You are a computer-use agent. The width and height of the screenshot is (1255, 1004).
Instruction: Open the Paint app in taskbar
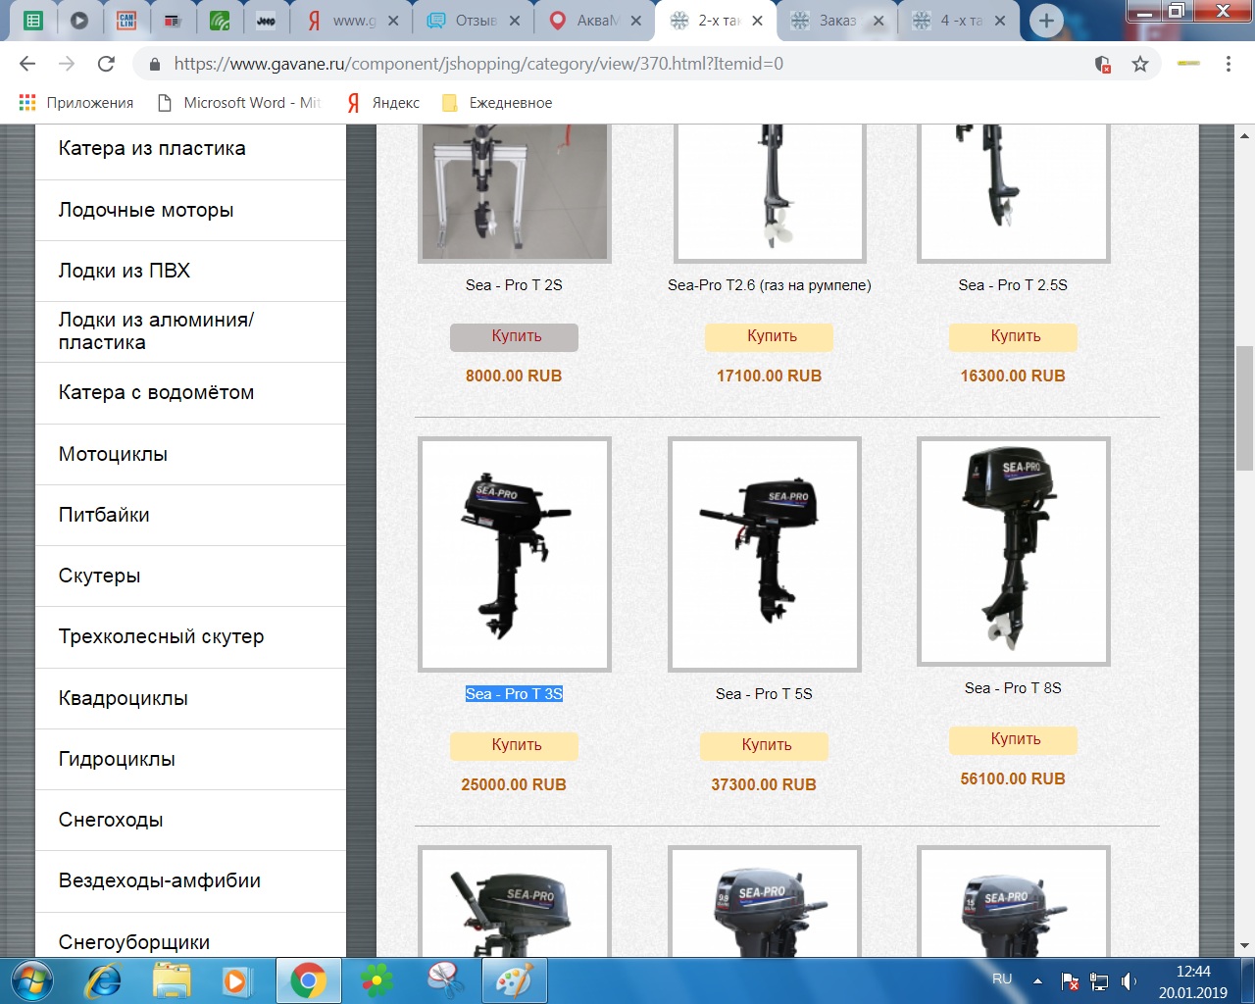[x=514, y=980]
